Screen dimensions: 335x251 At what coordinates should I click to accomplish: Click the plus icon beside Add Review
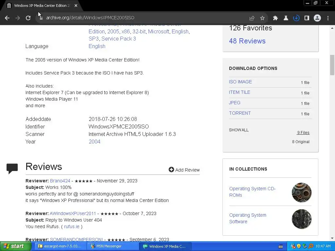tap(171, 170)
